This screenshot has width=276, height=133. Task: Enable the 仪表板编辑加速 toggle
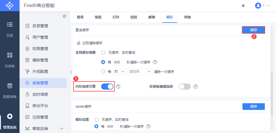click(x=184, y=87)
